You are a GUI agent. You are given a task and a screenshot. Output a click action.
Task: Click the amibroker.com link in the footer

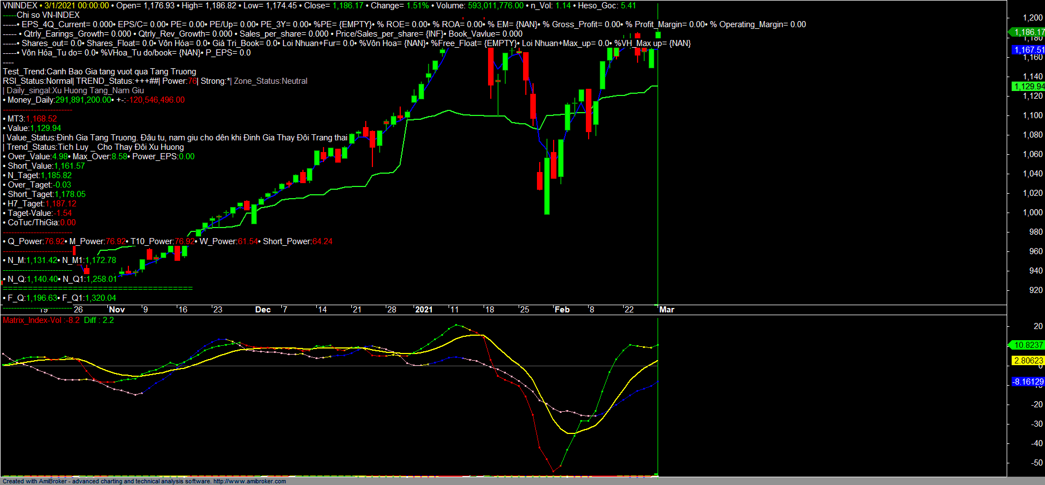[249, 481]
